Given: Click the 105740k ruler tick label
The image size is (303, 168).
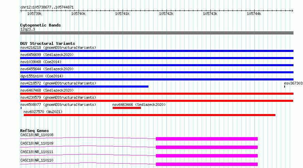Looking at the screenshot, I should tap(78, 14).
